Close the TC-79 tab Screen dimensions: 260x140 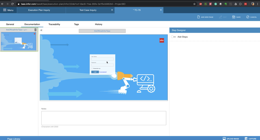pyautogui.click(x=161, y=10)
